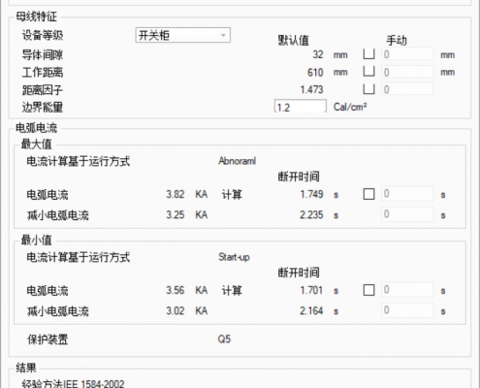Click manual time field for 最大值 电弧电流
The width and height of the screenshot is (480, 388).
(x=407, y=194)
